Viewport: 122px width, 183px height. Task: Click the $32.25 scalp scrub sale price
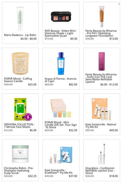click(x=32, y=176)
